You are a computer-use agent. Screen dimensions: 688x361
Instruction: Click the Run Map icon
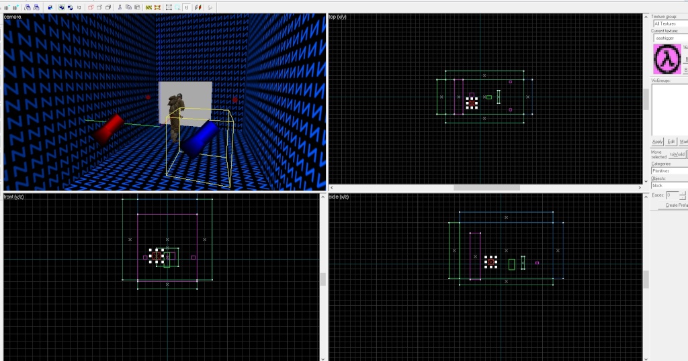(x=210, y=7)
